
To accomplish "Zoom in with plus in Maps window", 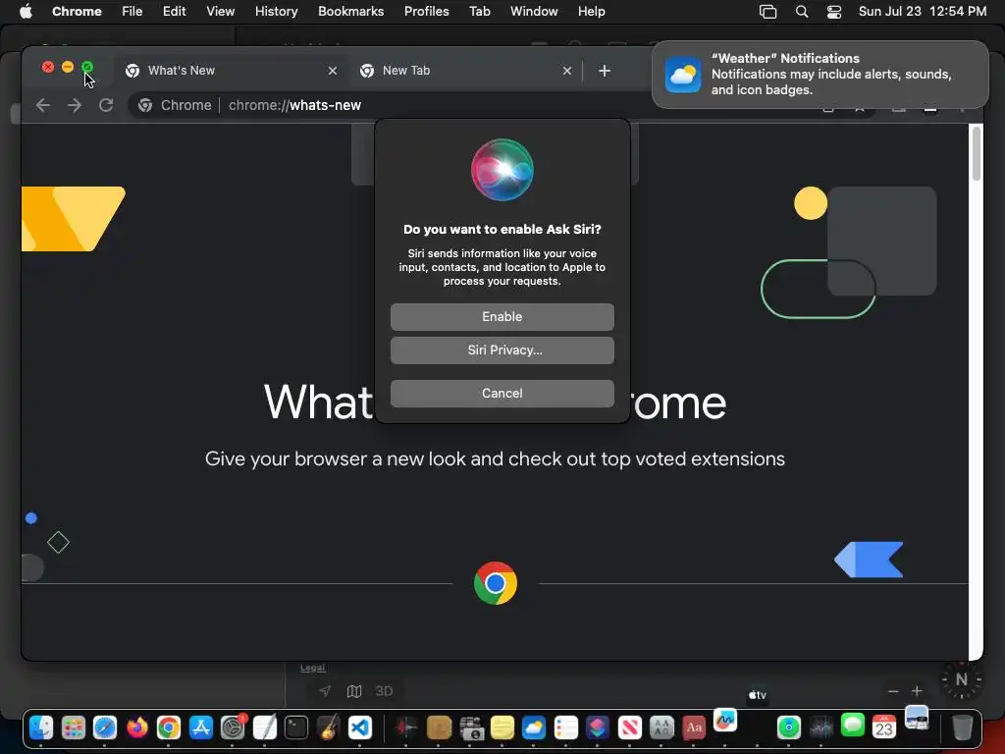I will click(x=917, y=691).
